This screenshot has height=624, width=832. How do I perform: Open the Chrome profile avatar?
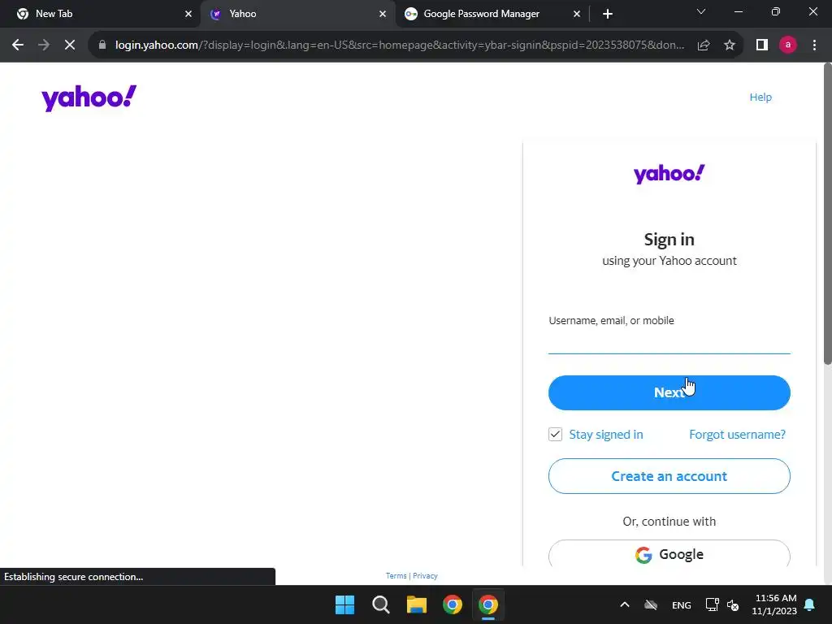(788, 45)
